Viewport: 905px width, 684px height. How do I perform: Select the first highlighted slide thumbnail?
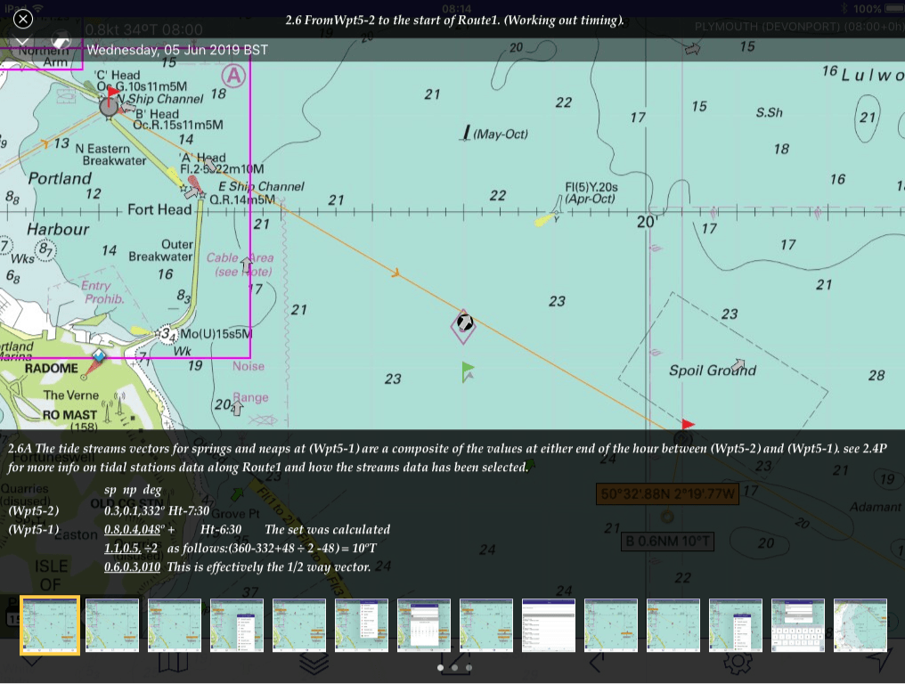[50, 625]
